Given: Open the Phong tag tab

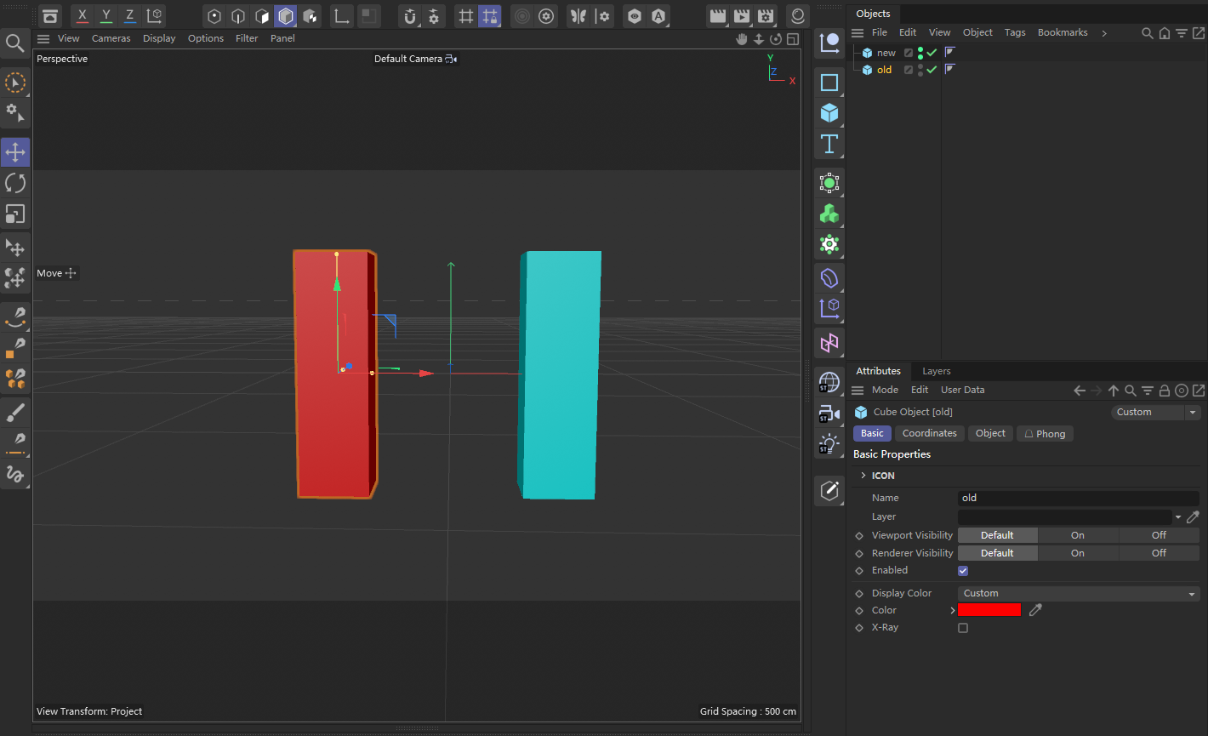Looking at the screenshot, I should [1045, 433].
